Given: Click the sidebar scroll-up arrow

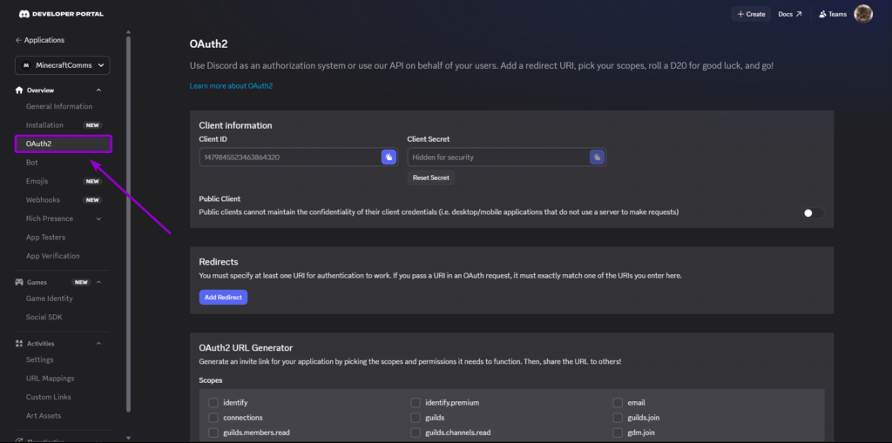Looking at the screenshot, I should 129,32.
